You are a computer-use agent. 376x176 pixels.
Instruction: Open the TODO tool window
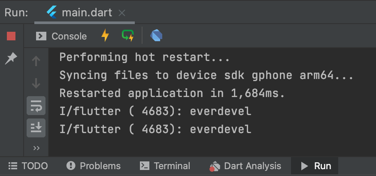click(x=28, y=166)
